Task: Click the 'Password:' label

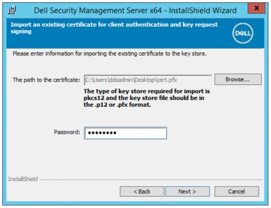Action: [x=67, y=132]
